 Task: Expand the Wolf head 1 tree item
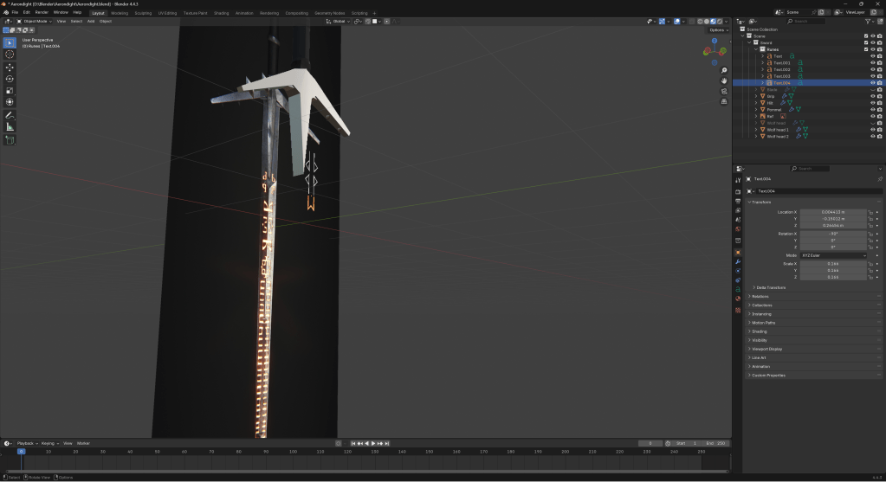[x=755, y=130]
